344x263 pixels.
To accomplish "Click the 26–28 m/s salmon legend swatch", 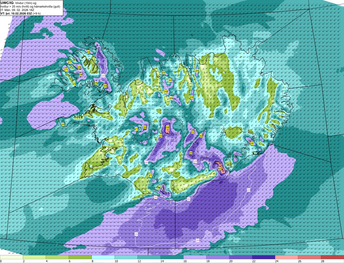I will [x=310, y=257].
